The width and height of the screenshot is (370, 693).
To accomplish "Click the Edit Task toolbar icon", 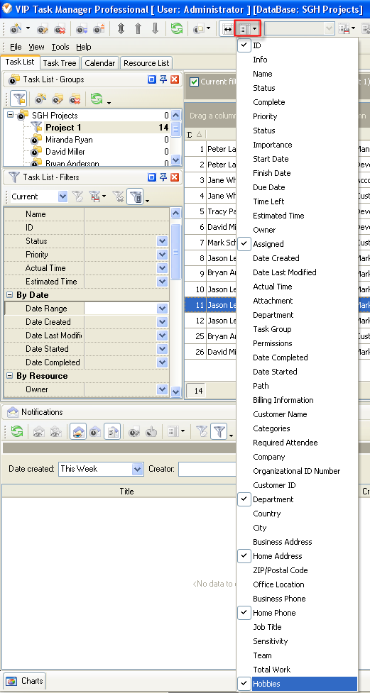I will pos(43,29).
